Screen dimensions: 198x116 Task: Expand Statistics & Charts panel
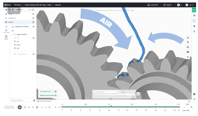[44, 101]
